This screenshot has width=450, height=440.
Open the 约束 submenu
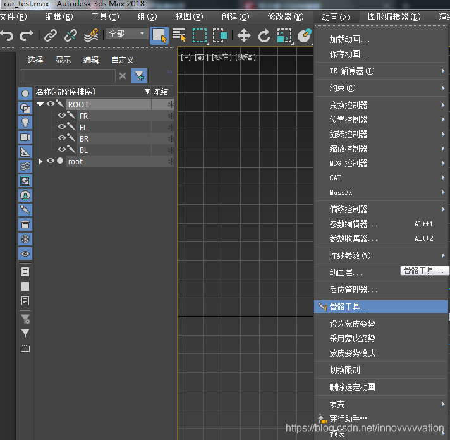[381, 88]
